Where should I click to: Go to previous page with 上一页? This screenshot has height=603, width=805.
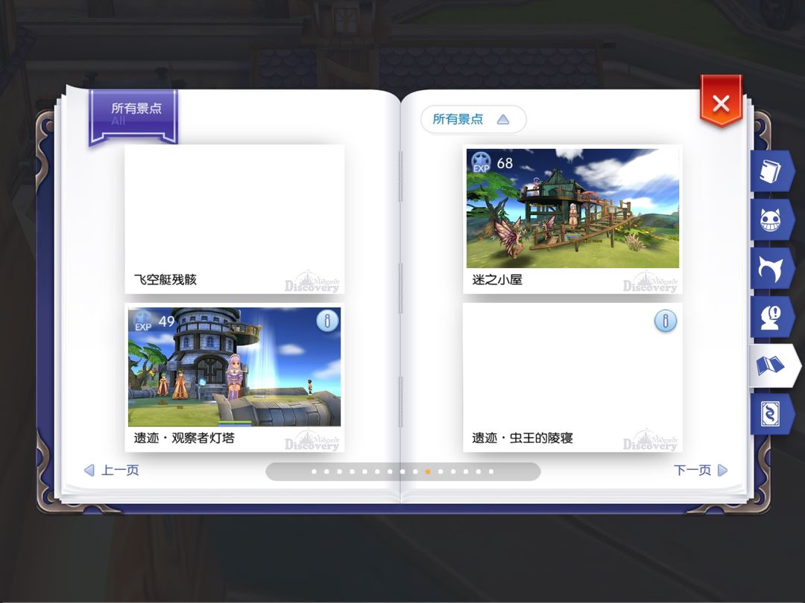(x=112, y=470)
